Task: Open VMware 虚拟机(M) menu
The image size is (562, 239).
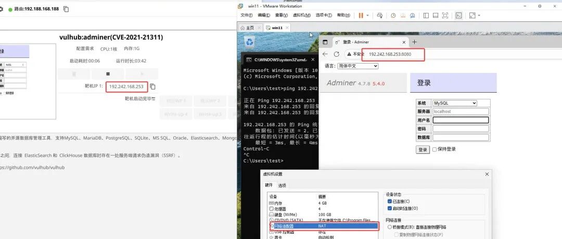Action: pos(302,16)
